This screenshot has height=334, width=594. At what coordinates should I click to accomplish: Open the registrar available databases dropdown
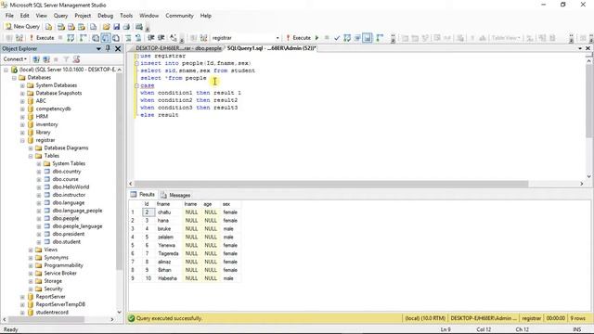tap(278, 38)
